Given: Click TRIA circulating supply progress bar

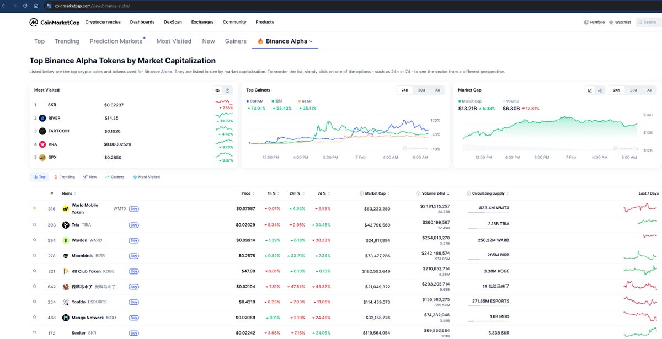Looking at the screenshot, I should [x=488, y=228].
